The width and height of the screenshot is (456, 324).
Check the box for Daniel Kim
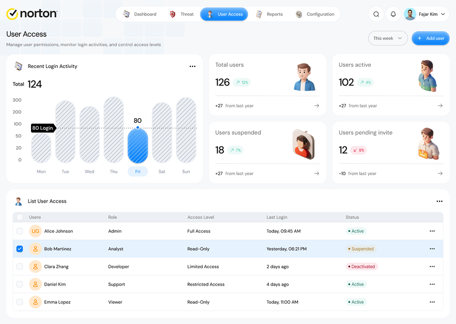[x=19, y=284]
